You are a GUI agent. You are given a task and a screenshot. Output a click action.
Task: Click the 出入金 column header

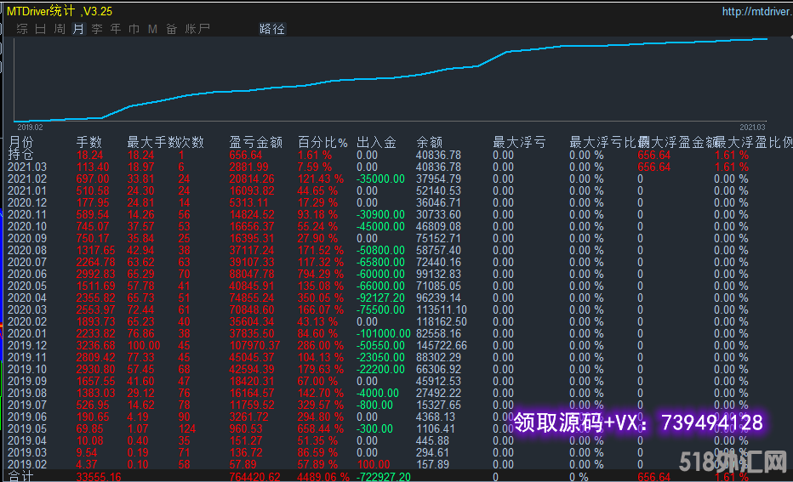point(376,142)
